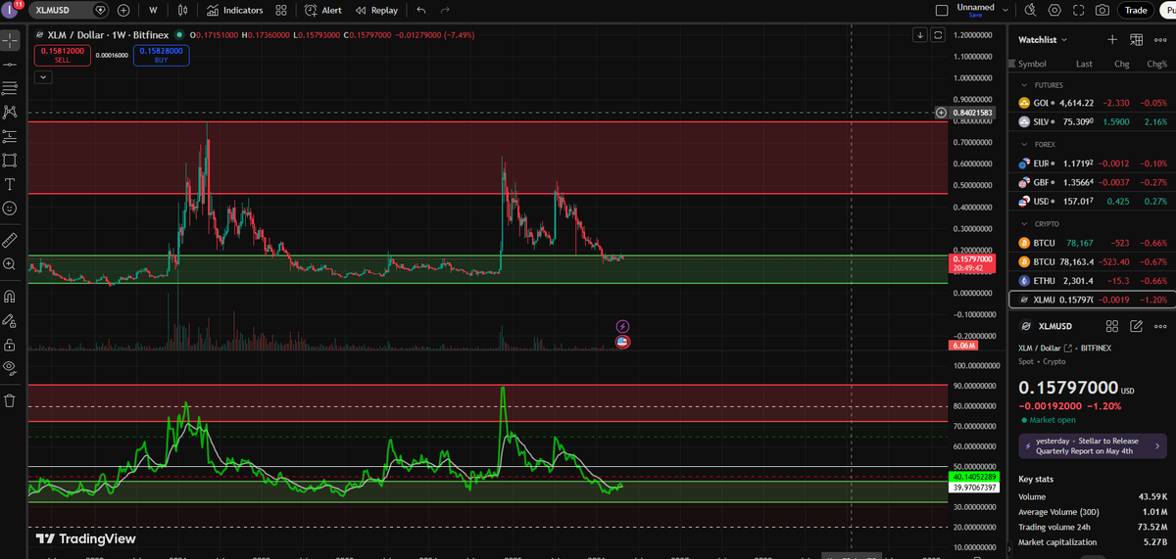
Task: Open the candlestick chart style menu
Action: coord(183,10)
